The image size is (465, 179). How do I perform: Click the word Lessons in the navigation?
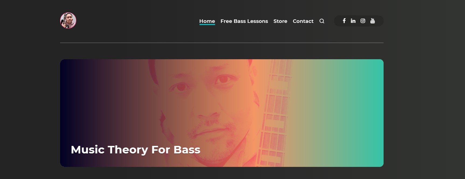(257, 21)
